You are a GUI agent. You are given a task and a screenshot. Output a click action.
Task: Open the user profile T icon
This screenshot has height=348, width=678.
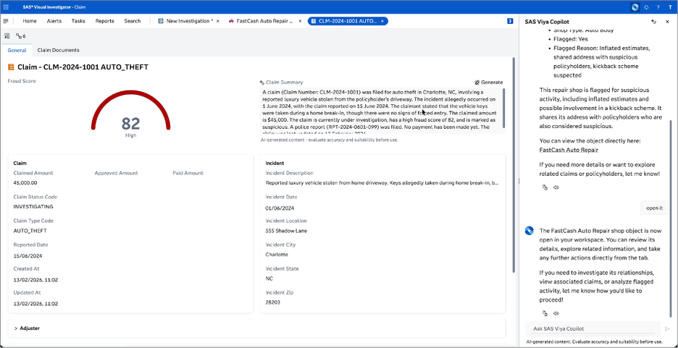(x=670, y=7)
